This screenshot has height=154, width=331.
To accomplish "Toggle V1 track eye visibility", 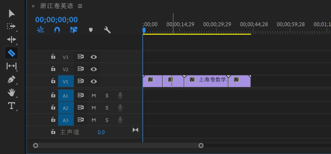I will point(94,81).
